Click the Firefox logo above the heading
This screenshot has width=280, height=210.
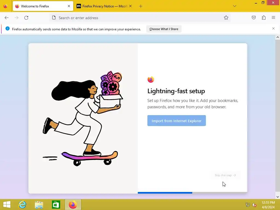point(151,79)
